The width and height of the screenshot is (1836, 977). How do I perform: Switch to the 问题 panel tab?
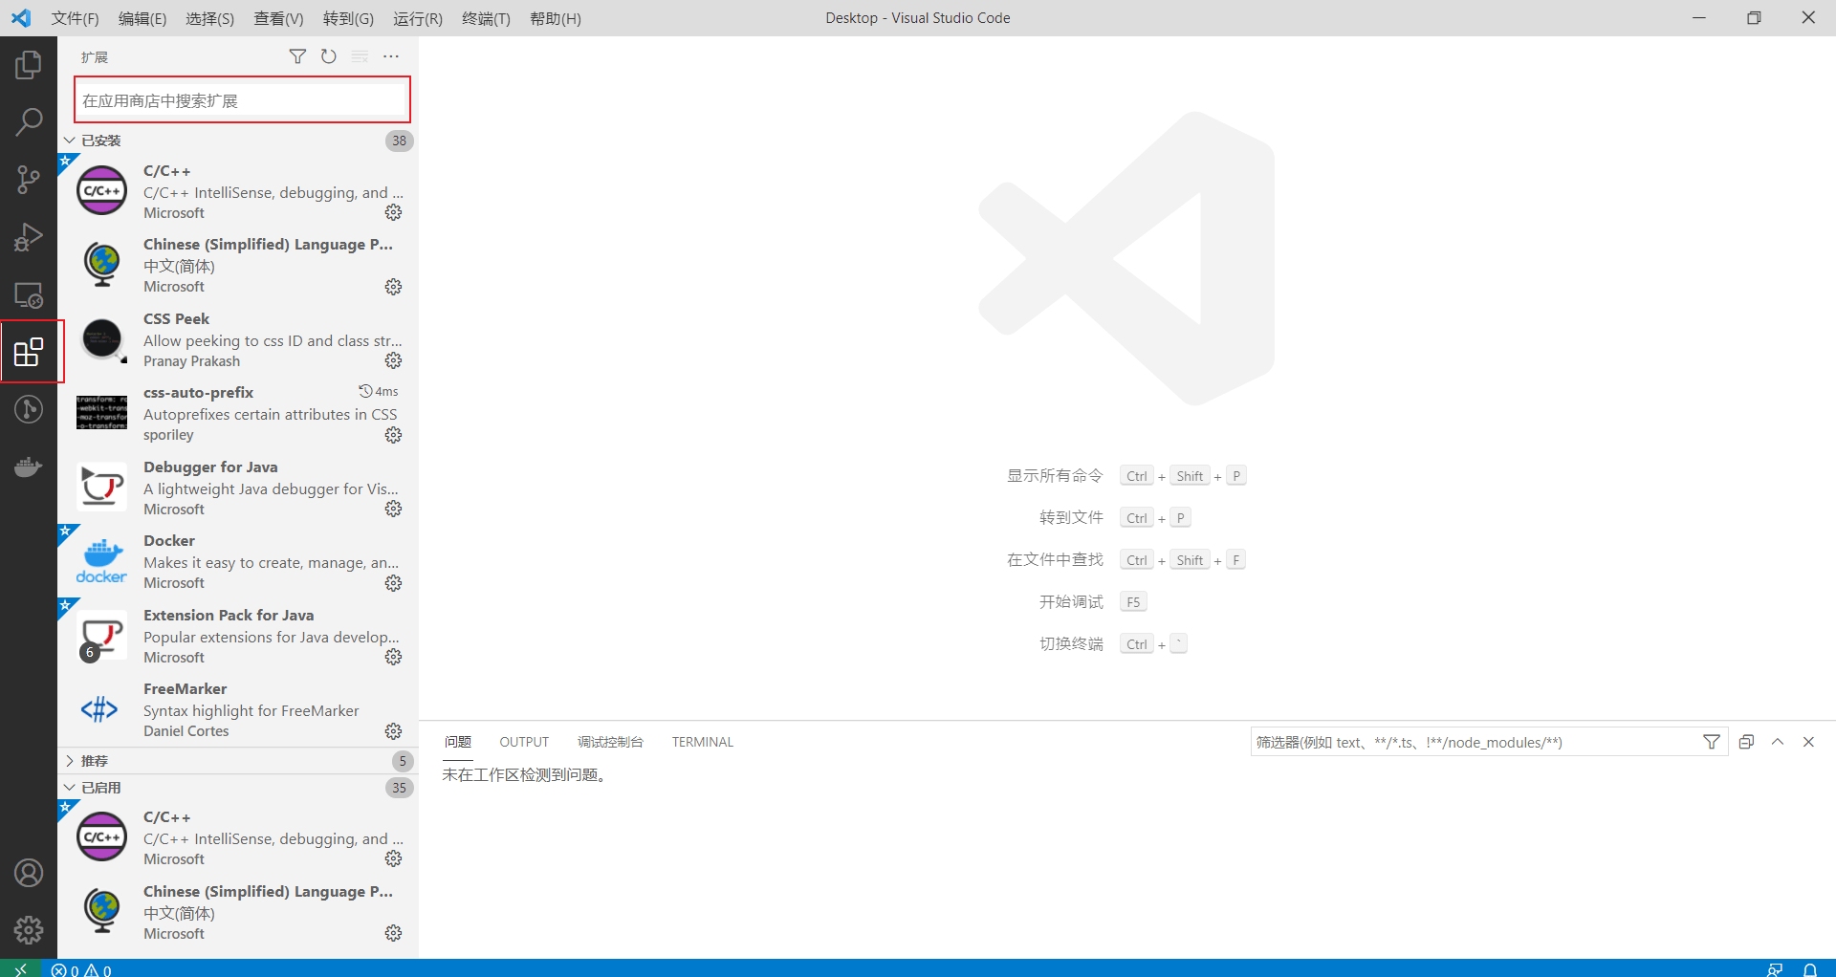tap(457, 742)
